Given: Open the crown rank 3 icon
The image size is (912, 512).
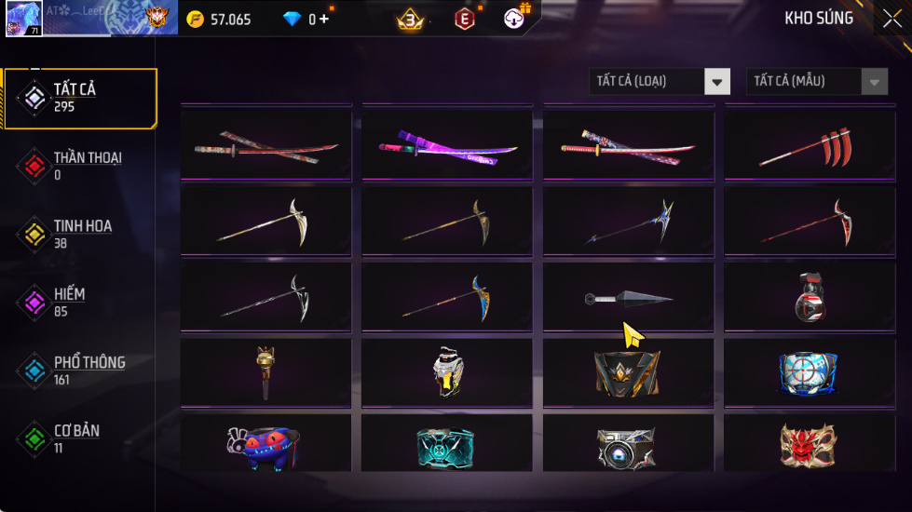Looking at the screenshot, I should tap(410, 20).
